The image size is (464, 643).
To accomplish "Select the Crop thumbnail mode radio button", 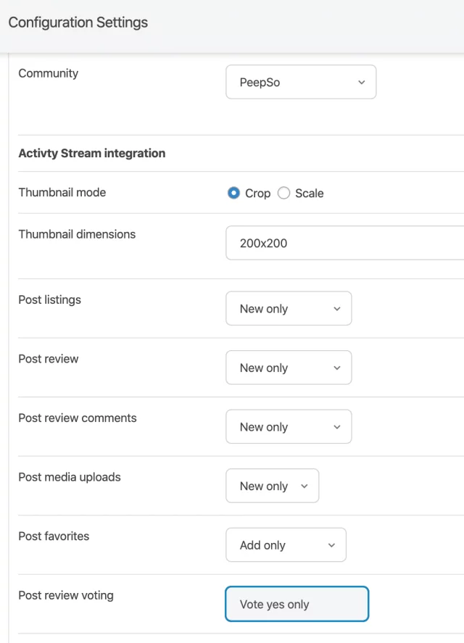I will pyautogui.click(x=233, y=194).
